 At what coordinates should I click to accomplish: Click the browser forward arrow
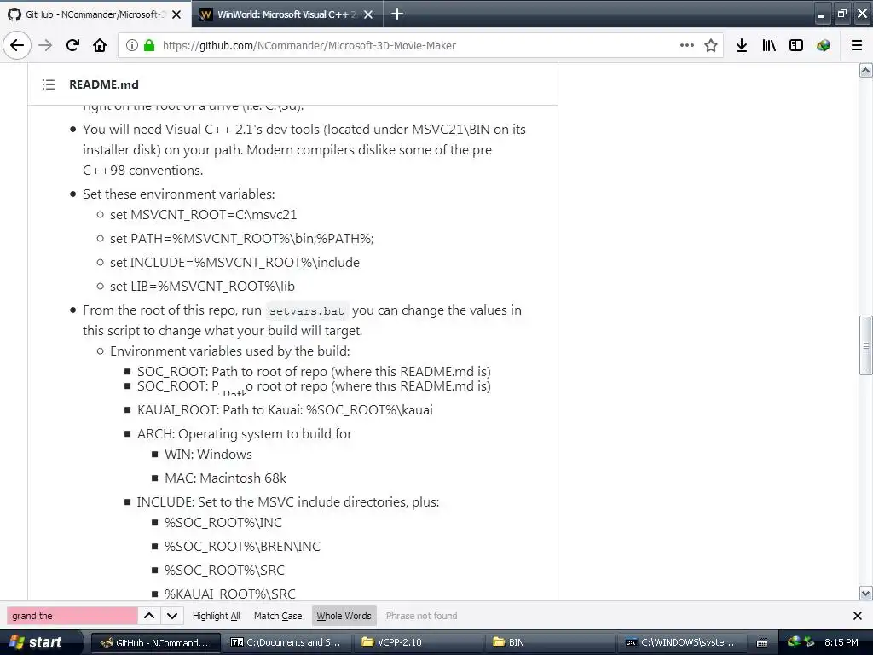pyautogui.click(x=45, y=45)
